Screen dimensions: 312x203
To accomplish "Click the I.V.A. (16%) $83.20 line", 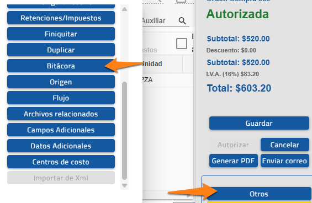I will [x=232, y=74].
